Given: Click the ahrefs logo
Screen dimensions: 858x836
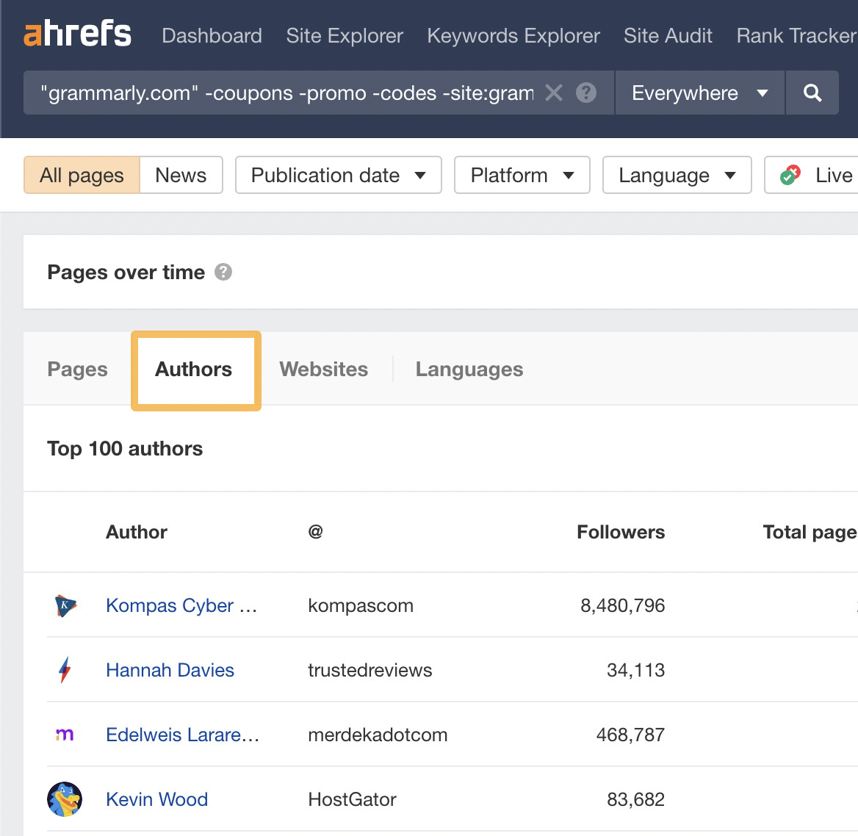Looking at the screenshot, I should (77, 33).
